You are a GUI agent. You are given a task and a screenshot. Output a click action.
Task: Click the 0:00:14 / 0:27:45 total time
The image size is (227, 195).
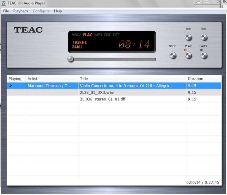[202, 182]
